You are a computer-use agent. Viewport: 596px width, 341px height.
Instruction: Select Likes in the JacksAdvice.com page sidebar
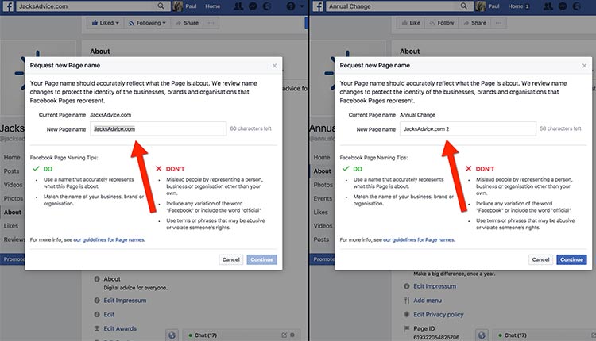(x=11, y=226)
